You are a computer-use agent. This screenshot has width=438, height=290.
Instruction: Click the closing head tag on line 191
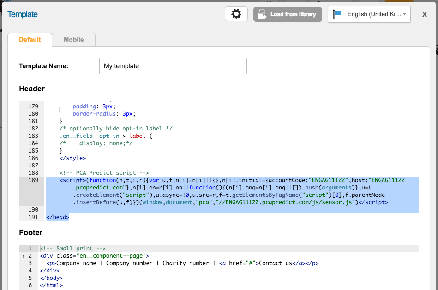58,217
